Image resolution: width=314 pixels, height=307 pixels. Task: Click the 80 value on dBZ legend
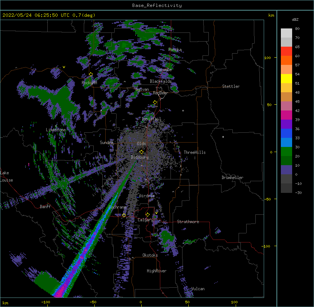297,29
